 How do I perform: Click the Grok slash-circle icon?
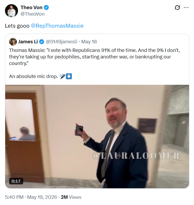(177, 8)
